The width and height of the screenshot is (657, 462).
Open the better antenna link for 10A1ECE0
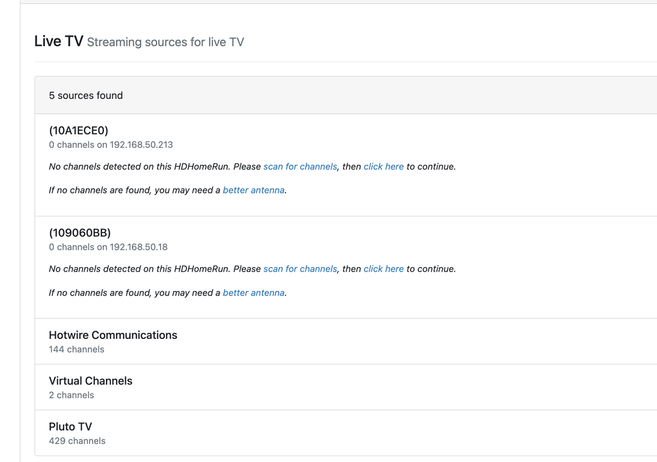pyautogui.click(x=253, y=190)
